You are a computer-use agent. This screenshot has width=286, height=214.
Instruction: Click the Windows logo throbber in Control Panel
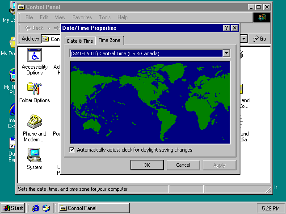(262, 17)
